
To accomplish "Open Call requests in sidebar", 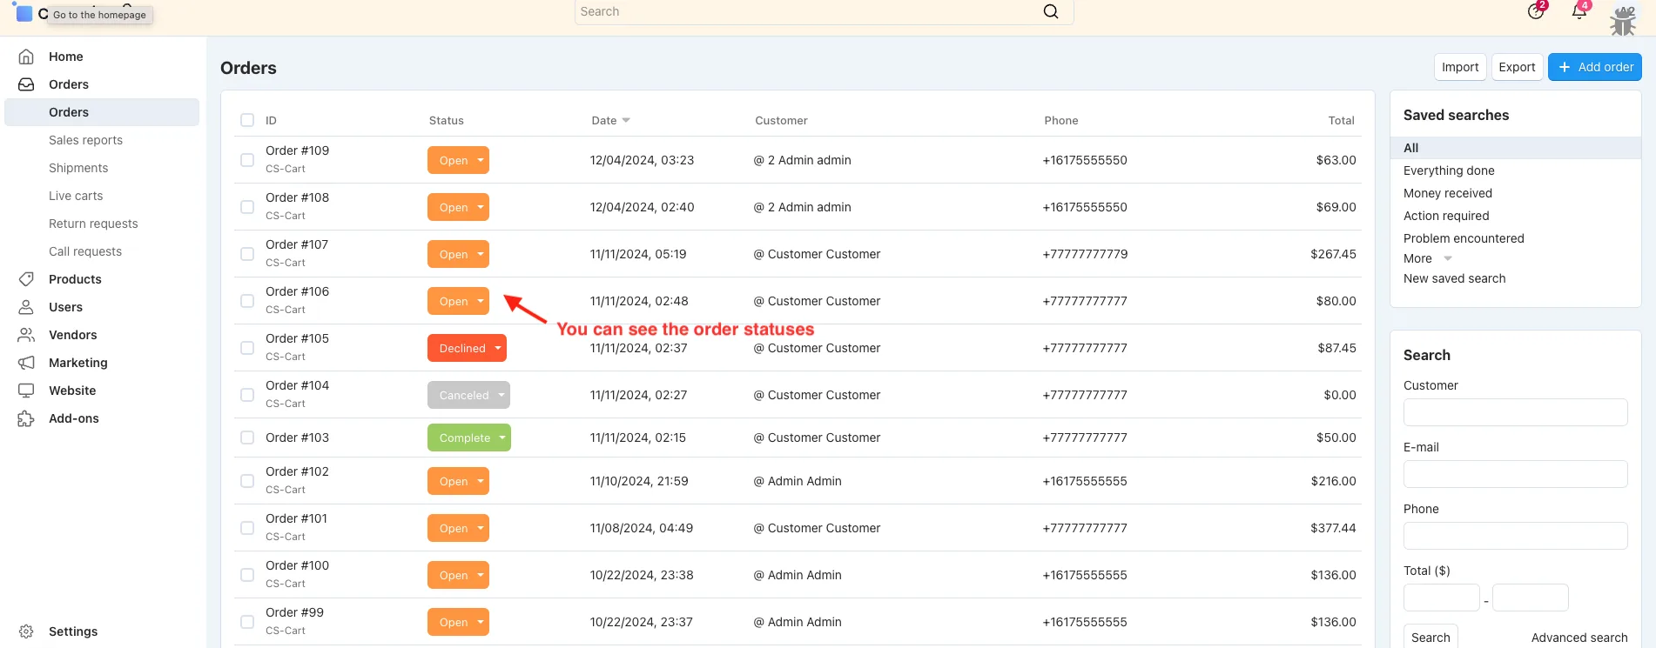I will (x=85, y=251).
